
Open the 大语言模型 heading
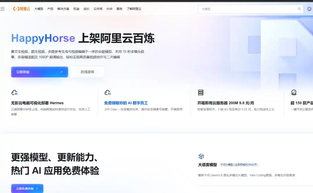click(x=208, y=165)
